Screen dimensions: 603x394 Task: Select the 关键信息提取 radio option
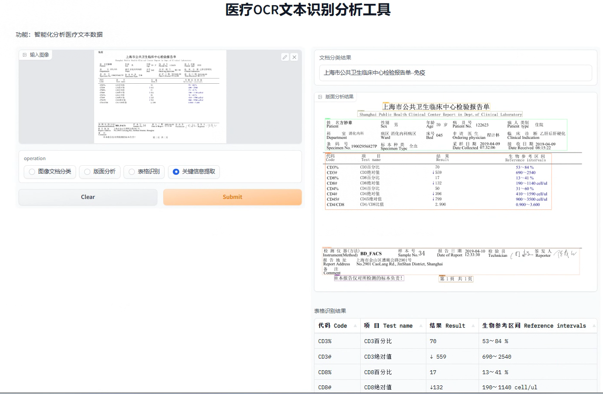(194, 172)
